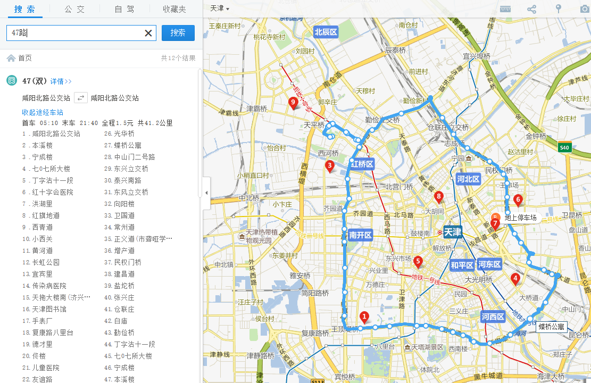Image resolution: width=591 pixels, height=383 pixels.
Task: Click the 天津热带植物观光园 landmark icon
Action: (242, 236)
